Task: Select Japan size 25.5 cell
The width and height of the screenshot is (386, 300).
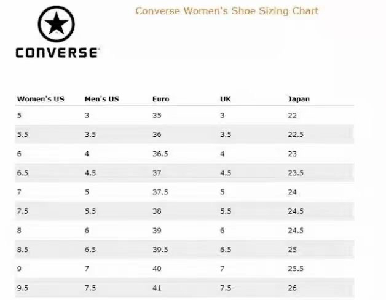Action: (x=296, y=269)
